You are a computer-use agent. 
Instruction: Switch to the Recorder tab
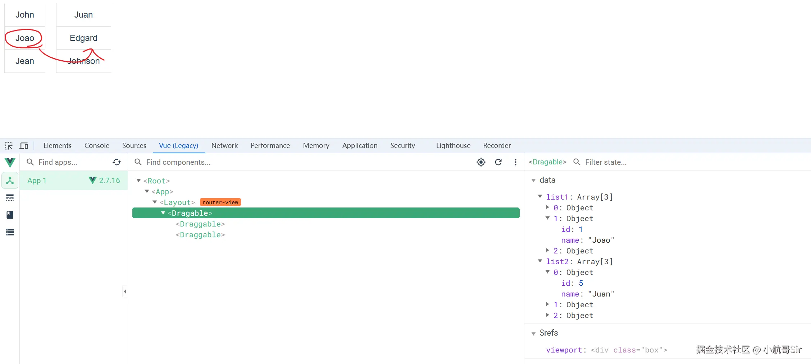coord(497,146)
